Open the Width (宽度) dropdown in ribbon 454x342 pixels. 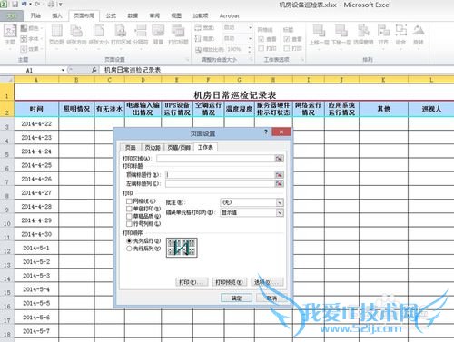point(250,27)
